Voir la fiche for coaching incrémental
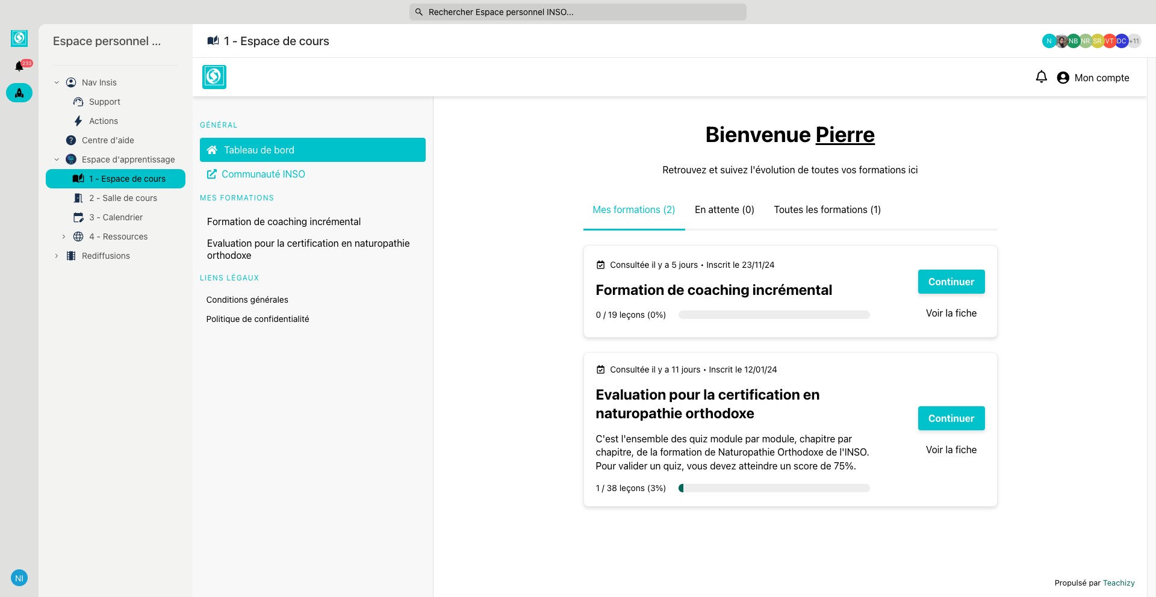Viewport: 1156px width, 597px height. tap(951, 313)
